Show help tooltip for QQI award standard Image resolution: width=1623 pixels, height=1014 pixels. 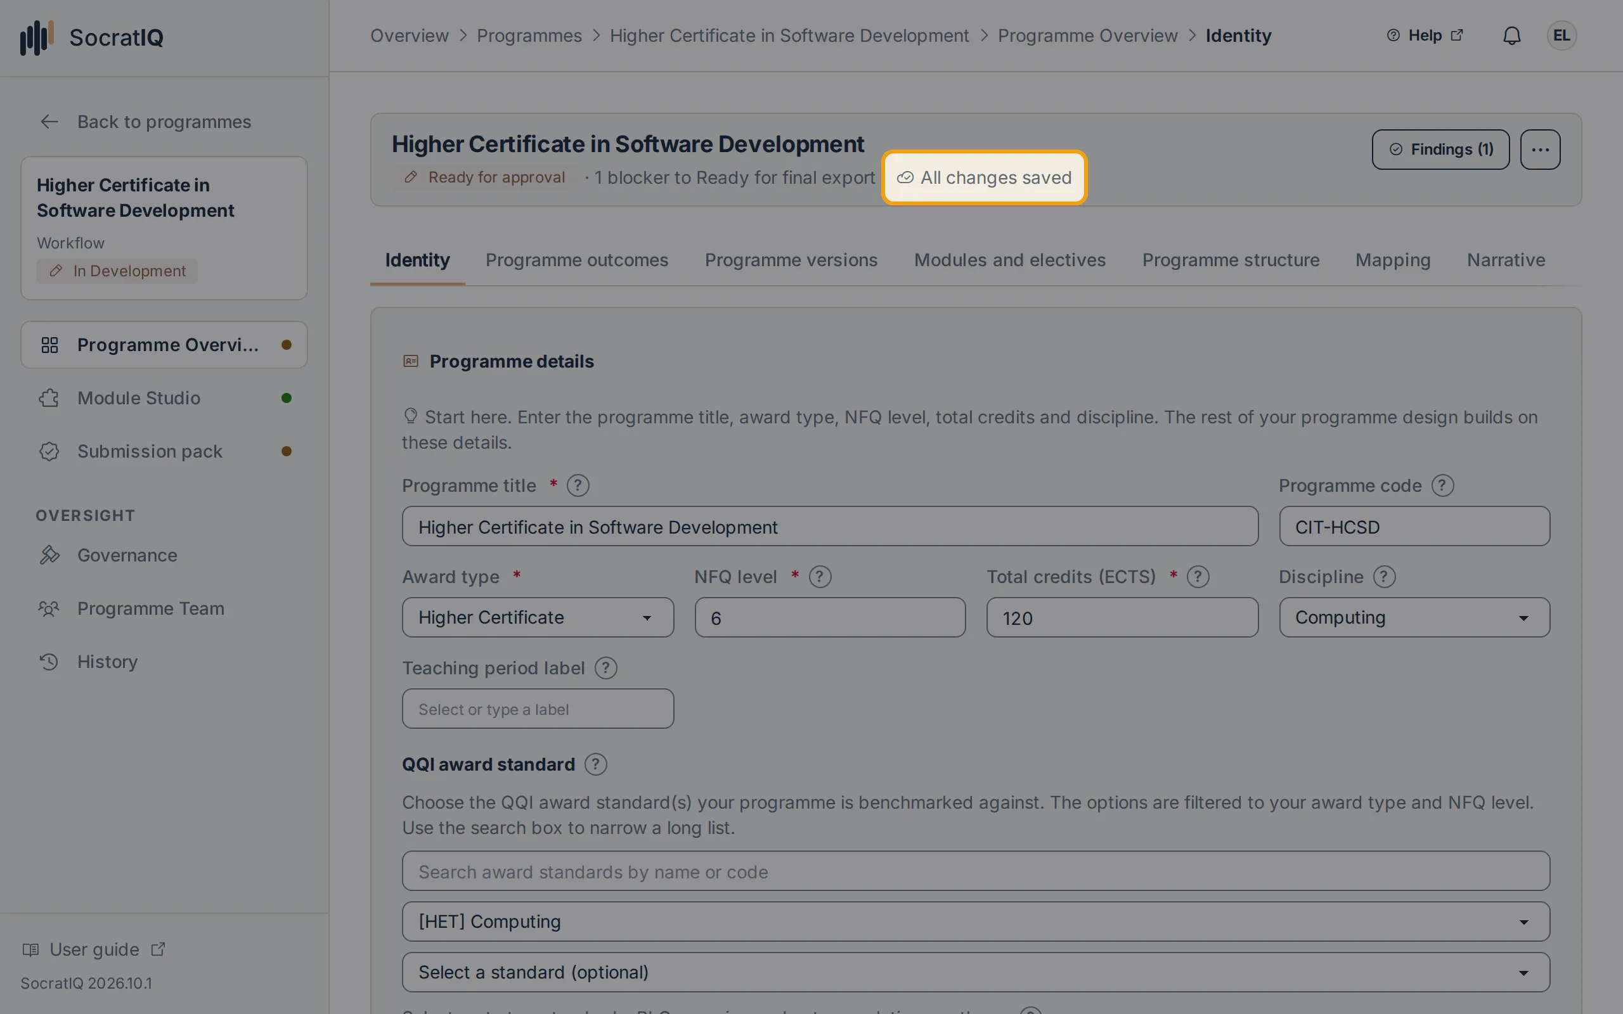coord(595,764)
